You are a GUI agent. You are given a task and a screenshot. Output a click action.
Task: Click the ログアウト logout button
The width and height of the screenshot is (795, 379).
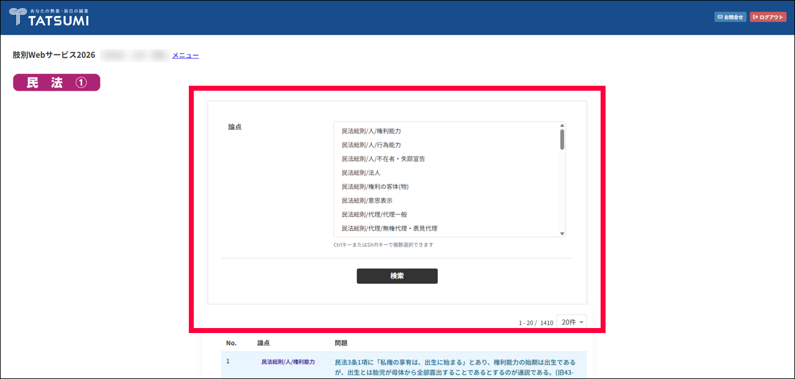pyautogui.click(x=768, y=17)
